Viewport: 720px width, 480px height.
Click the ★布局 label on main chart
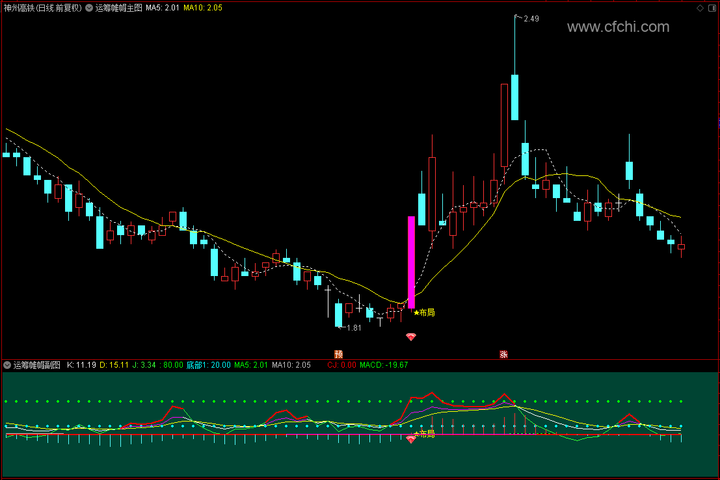pos(424,312)
